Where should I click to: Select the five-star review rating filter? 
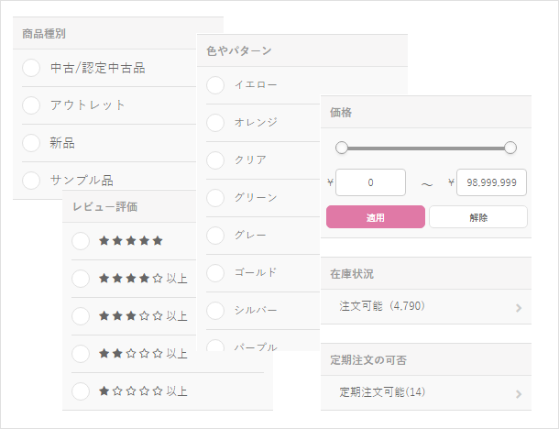pos(81,241)
